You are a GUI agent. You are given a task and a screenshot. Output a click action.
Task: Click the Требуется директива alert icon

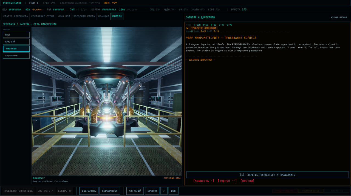pos(188,28)
